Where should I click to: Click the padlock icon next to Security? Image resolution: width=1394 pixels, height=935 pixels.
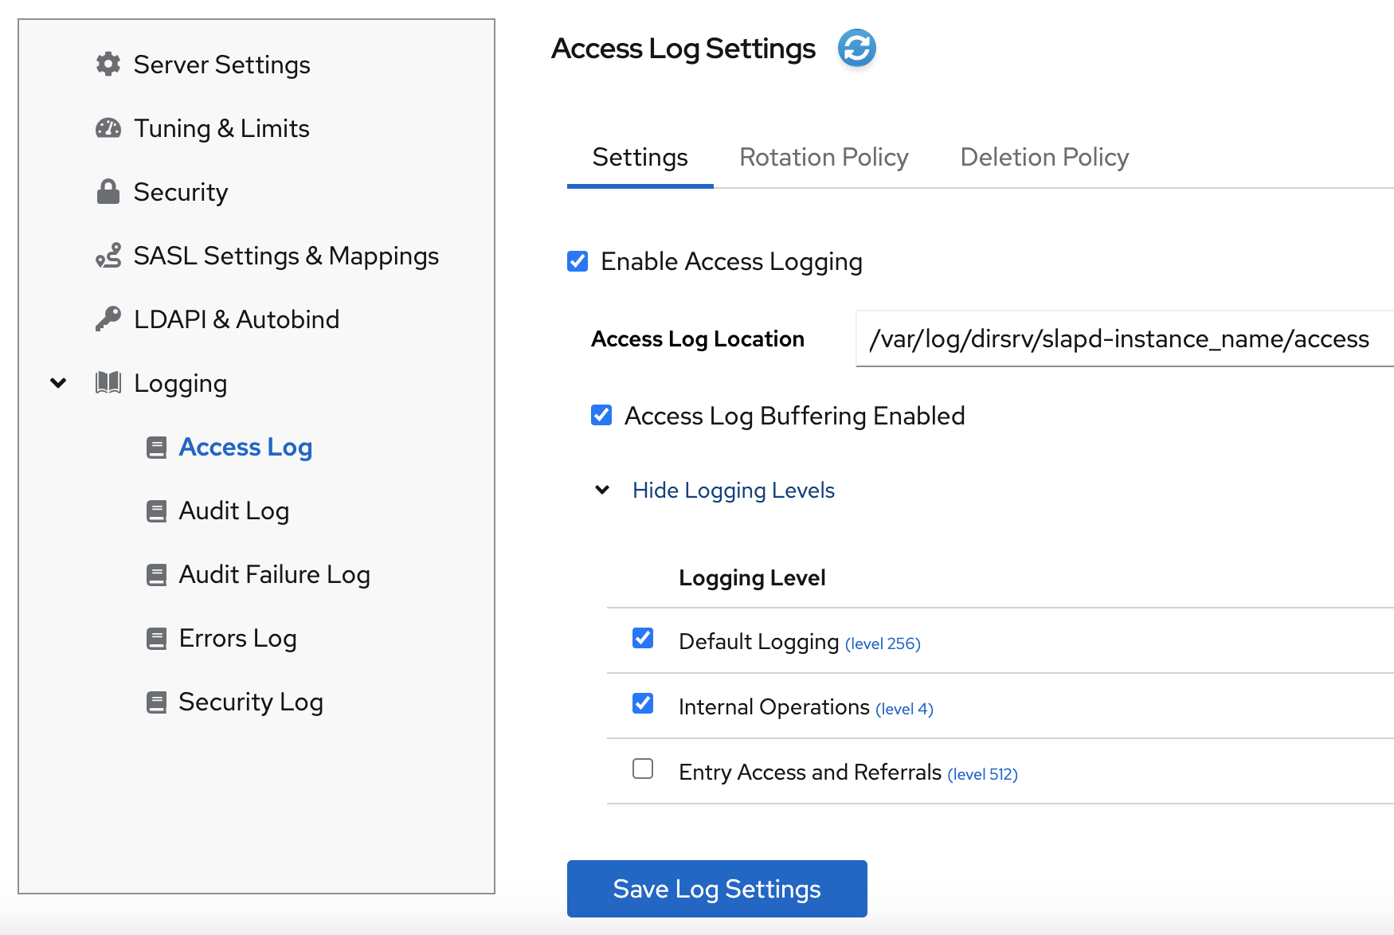click(108, 192)
